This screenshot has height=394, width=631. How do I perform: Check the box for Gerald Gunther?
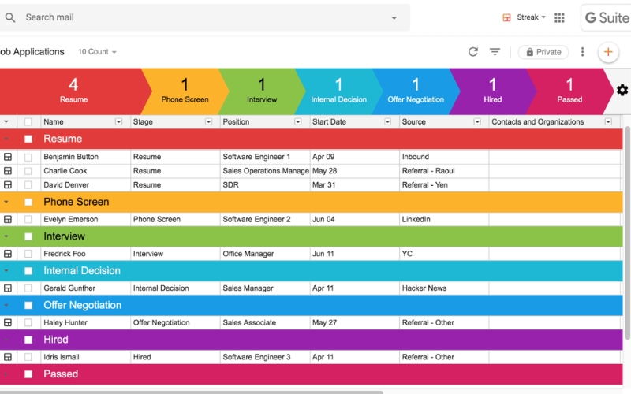pos(28,288)
